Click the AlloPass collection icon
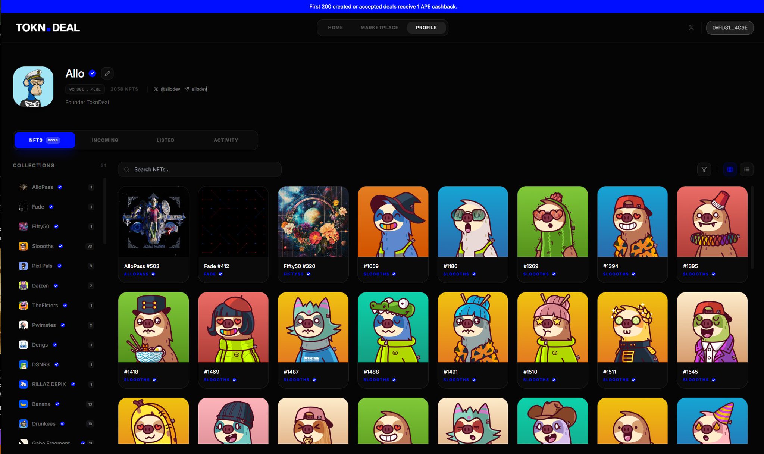 [x=23, y=187]
